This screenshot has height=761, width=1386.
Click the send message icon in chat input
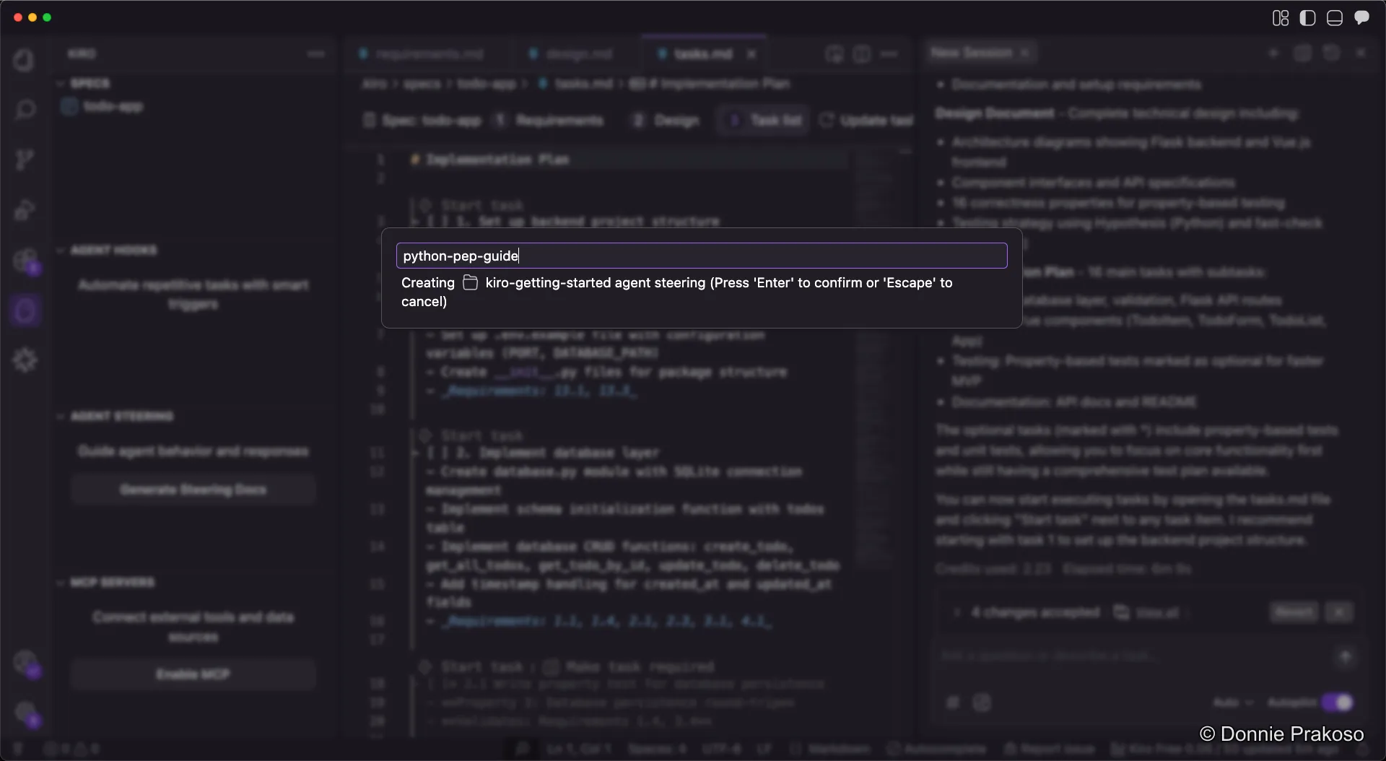click(x=1345, y=656)
